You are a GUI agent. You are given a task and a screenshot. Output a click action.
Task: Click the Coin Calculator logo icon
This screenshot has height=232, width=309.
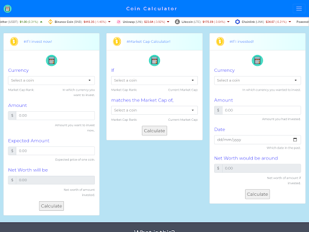click(7, 8)
